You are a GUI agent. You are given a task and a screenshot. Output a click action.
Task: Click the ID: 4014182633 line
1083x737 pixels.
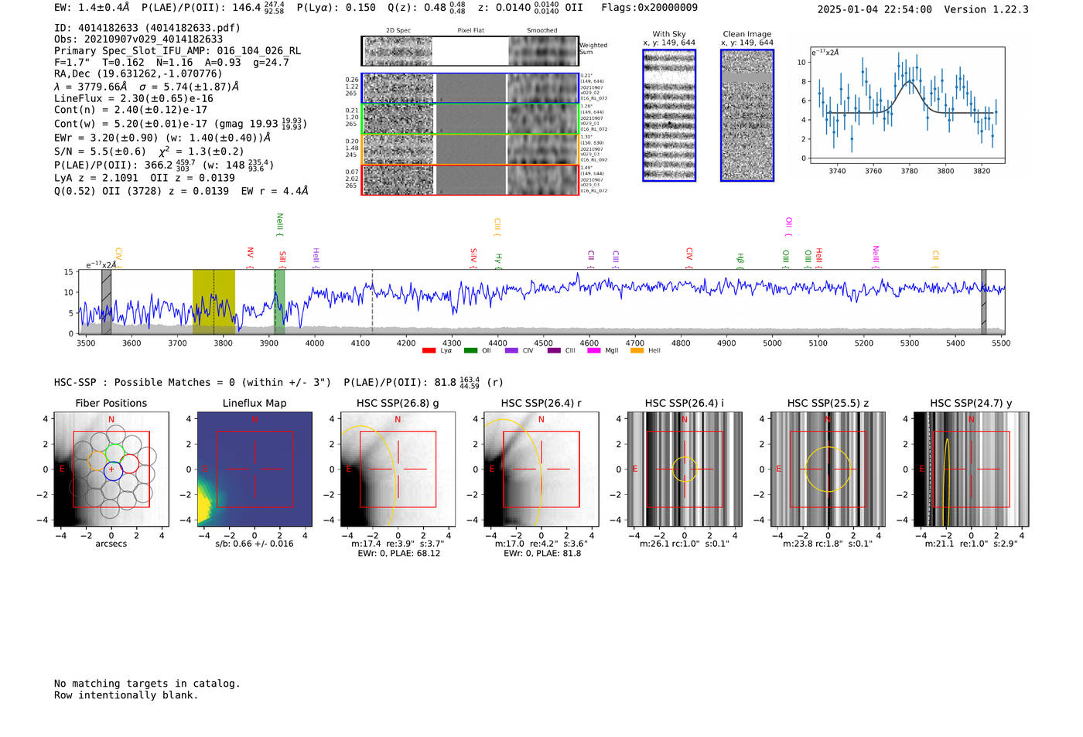click(x=147, y=28)
